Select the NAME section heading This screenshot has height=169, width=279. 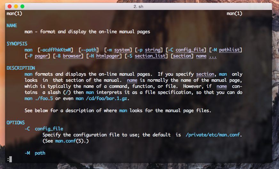pyautogui.click(x=12, y=26)
